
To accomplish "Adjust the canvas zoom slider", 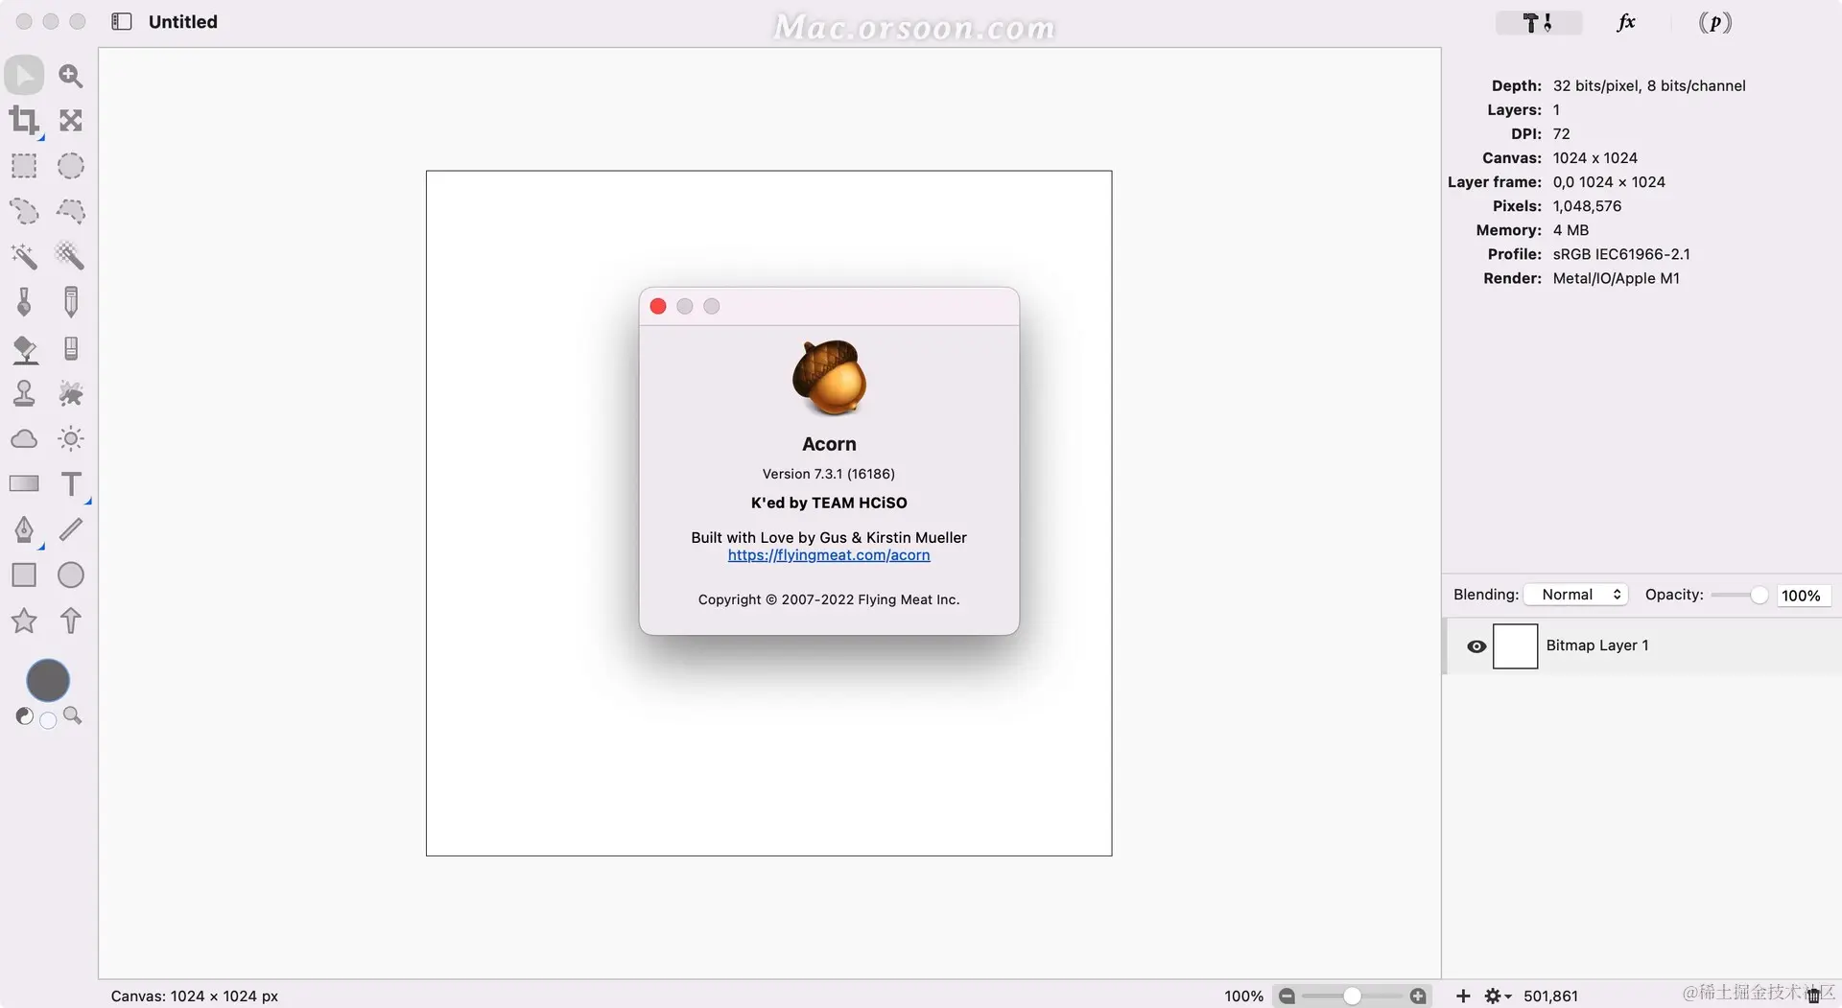I will coord(1352,996).
